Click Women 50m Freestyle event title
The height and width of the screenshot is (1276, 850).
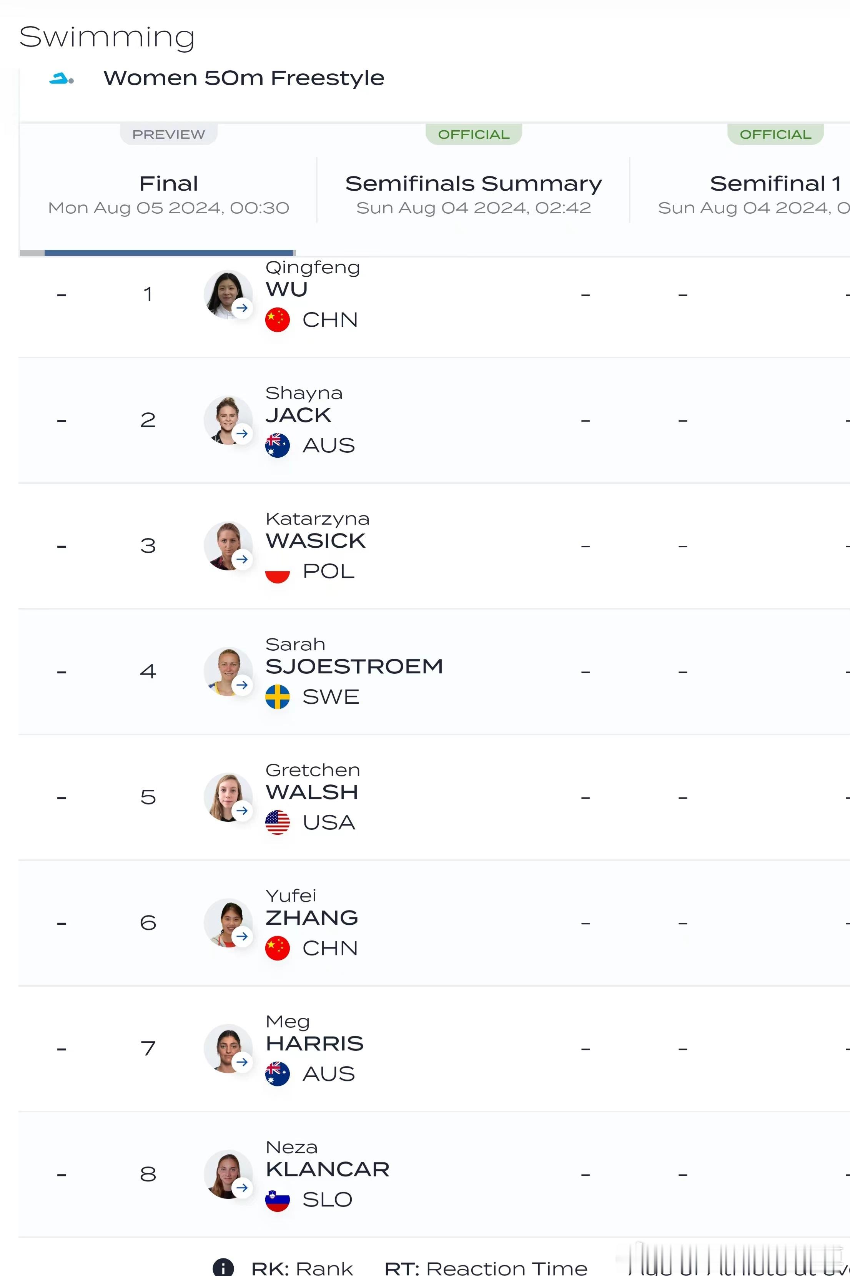(244, 78)
